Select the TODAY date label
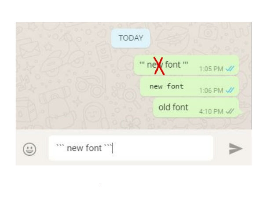This screenshot has height=198, width=264. 131,38
